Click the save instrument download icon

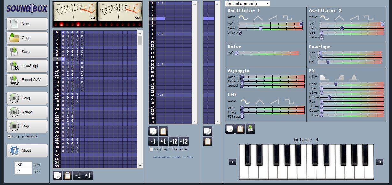click(250, 129)
